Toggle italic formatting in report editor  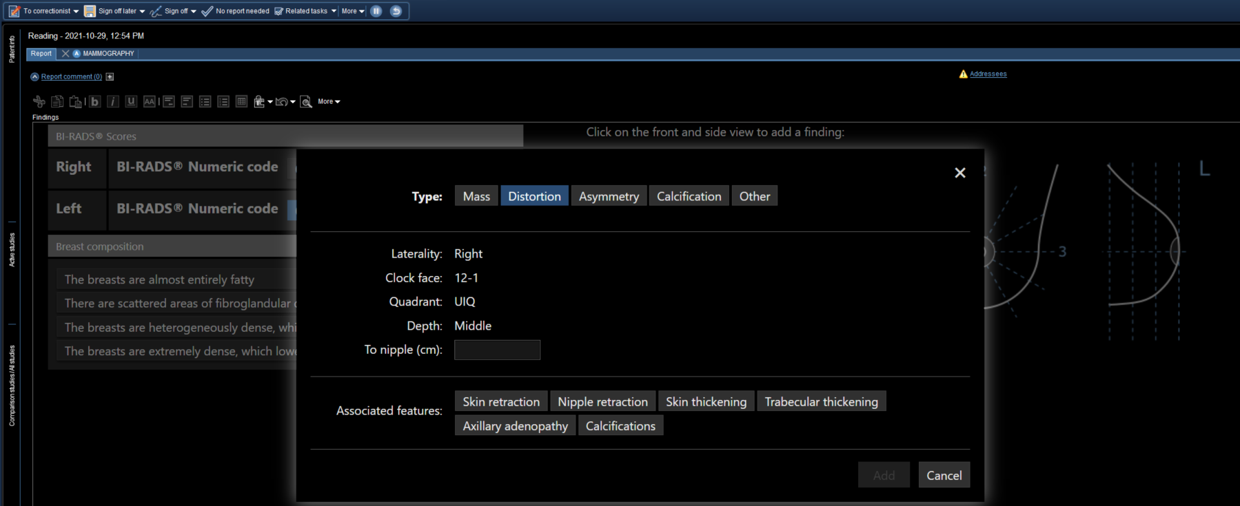(113, 102)
